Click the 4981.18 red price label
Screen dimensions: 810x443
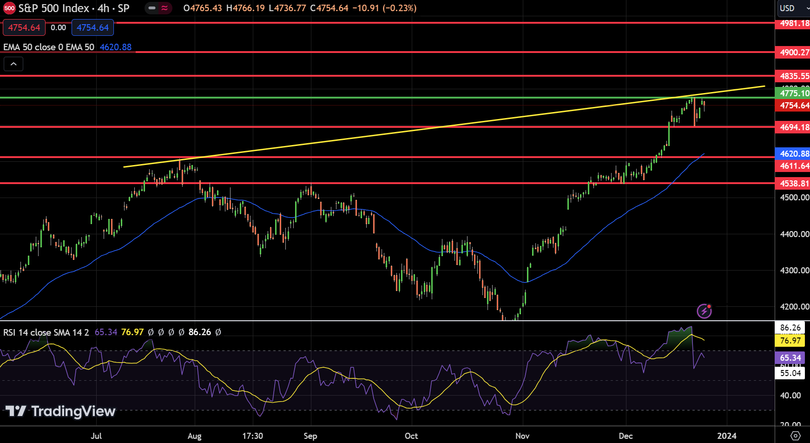[792, 23]
